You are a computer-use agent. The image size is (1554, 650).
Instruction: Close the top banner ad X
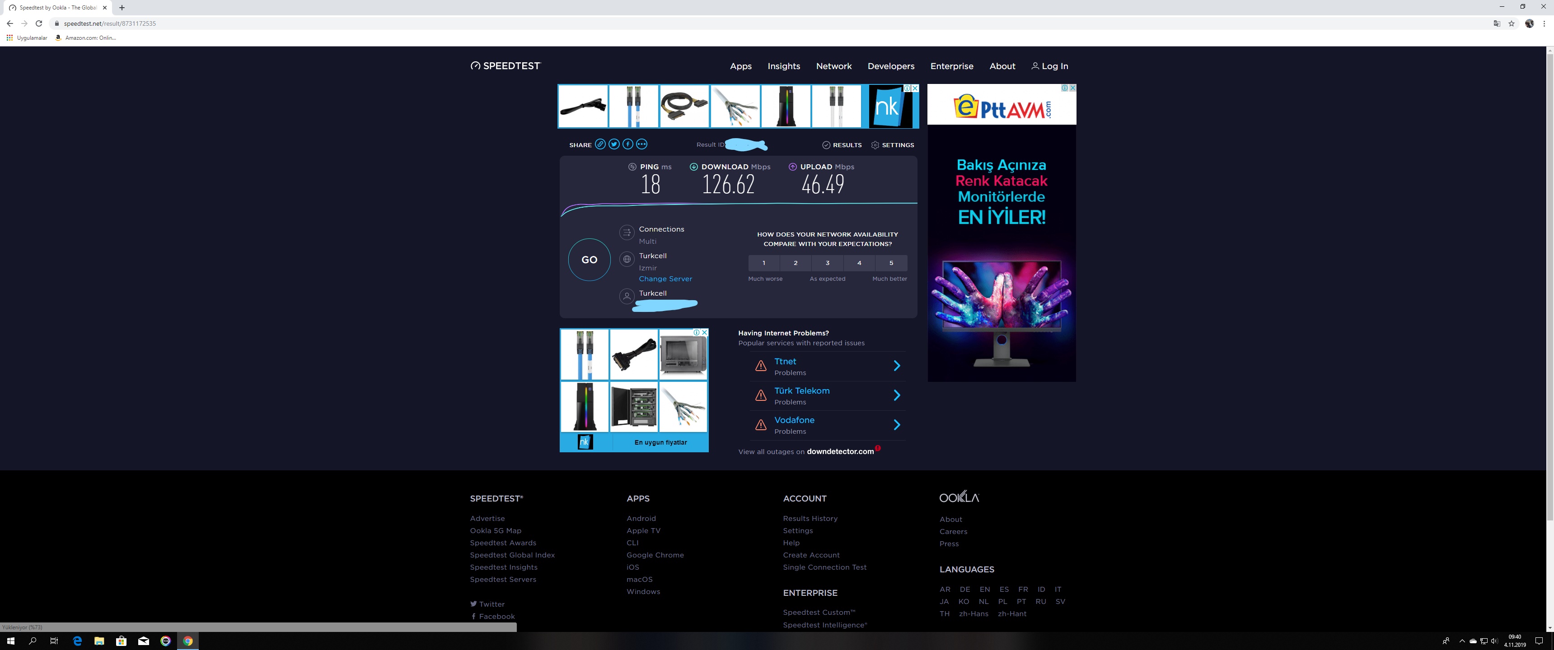(914, 88)
